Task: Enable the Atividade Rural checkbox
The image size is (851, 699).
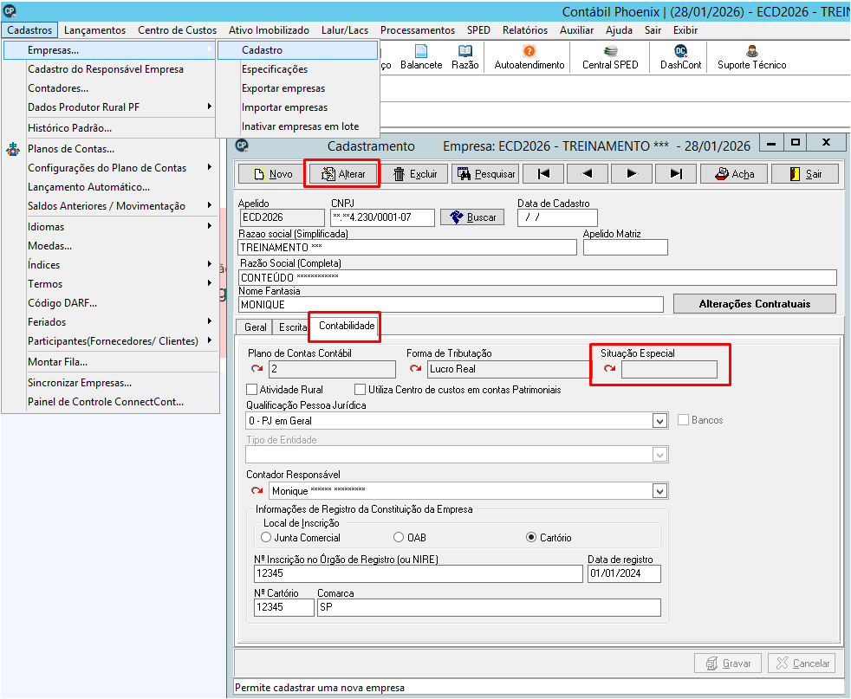Action: 252,390
